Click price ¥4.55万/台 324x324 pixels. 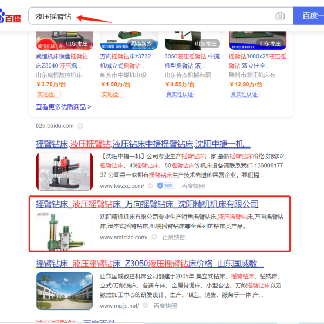click(180, 84)
